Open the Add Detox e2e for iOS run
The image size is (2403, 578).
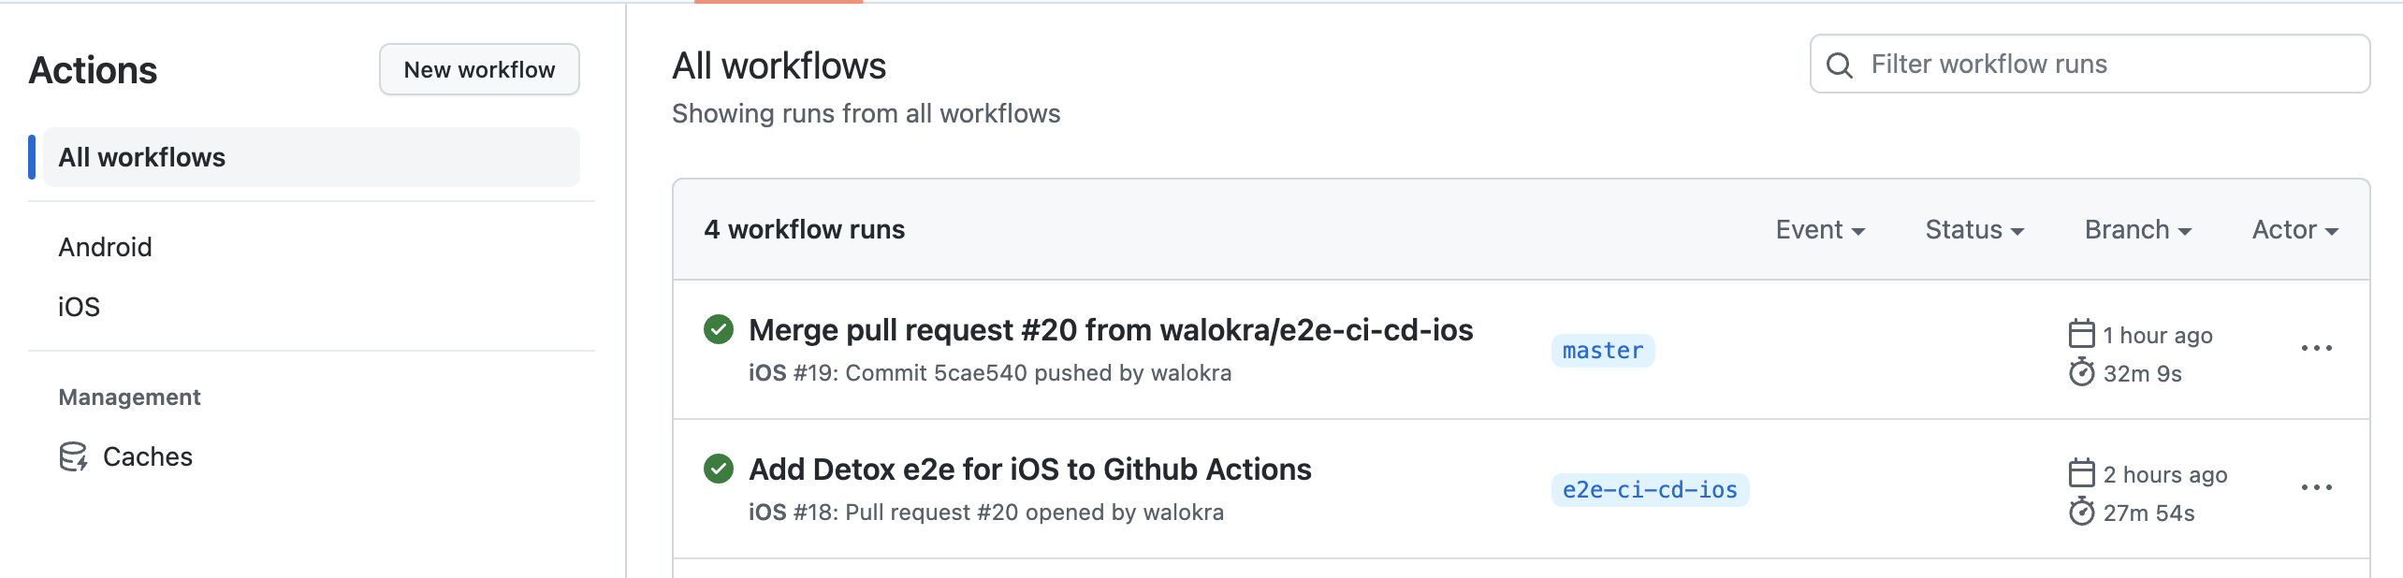(x=1030, y=470)
